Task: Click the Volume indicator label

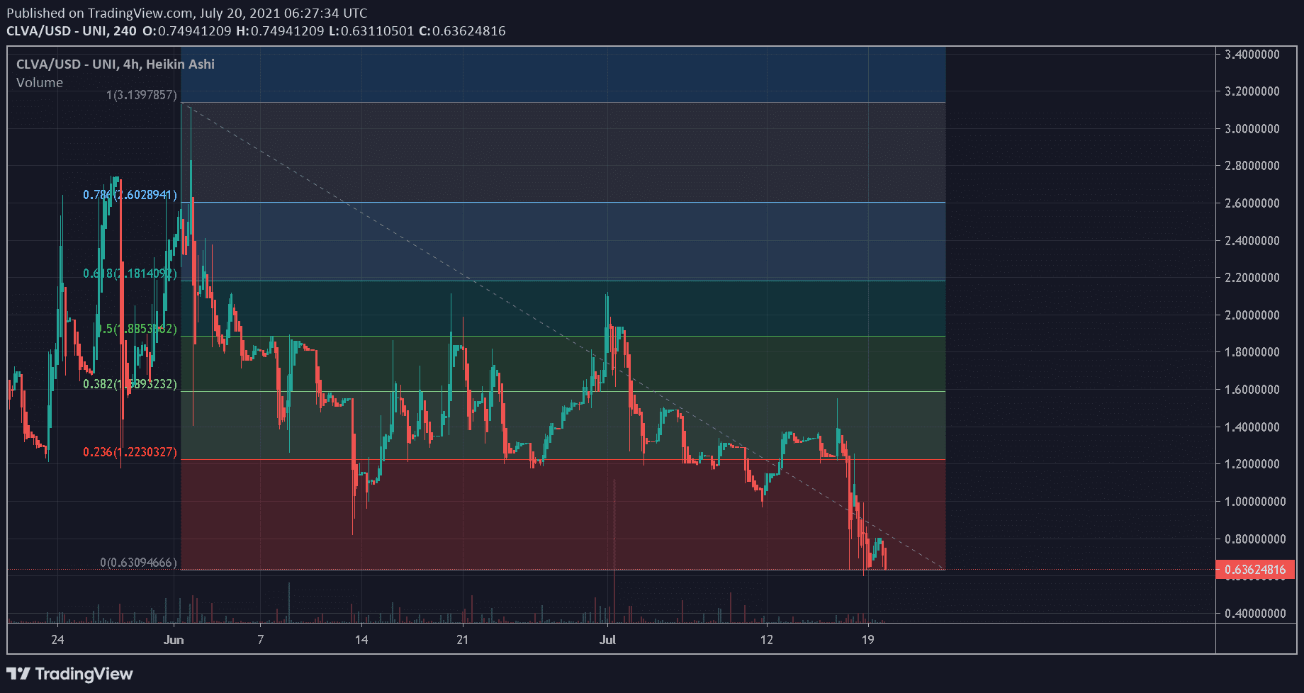Action: (x=40, y=83)
